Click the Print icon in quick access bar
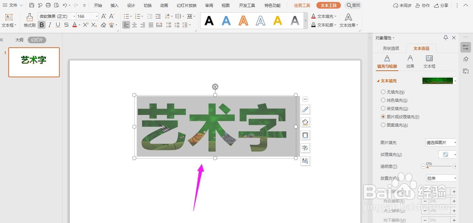Screen dimensions: 473x223 (48, 5)
